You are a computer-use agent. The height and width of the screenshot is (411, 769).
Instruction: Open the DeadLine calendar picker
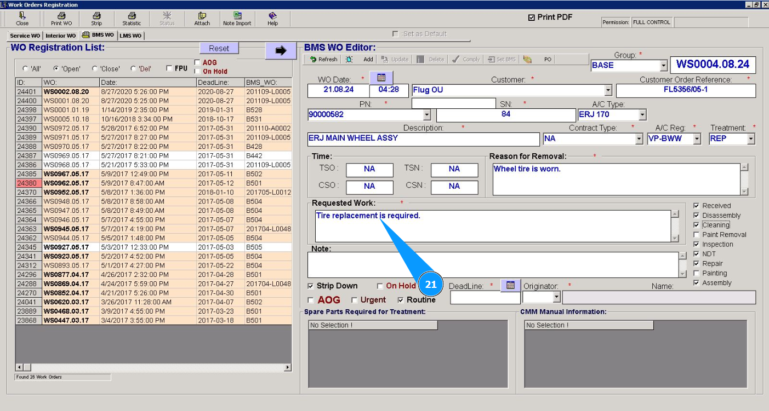pos(510,285)
